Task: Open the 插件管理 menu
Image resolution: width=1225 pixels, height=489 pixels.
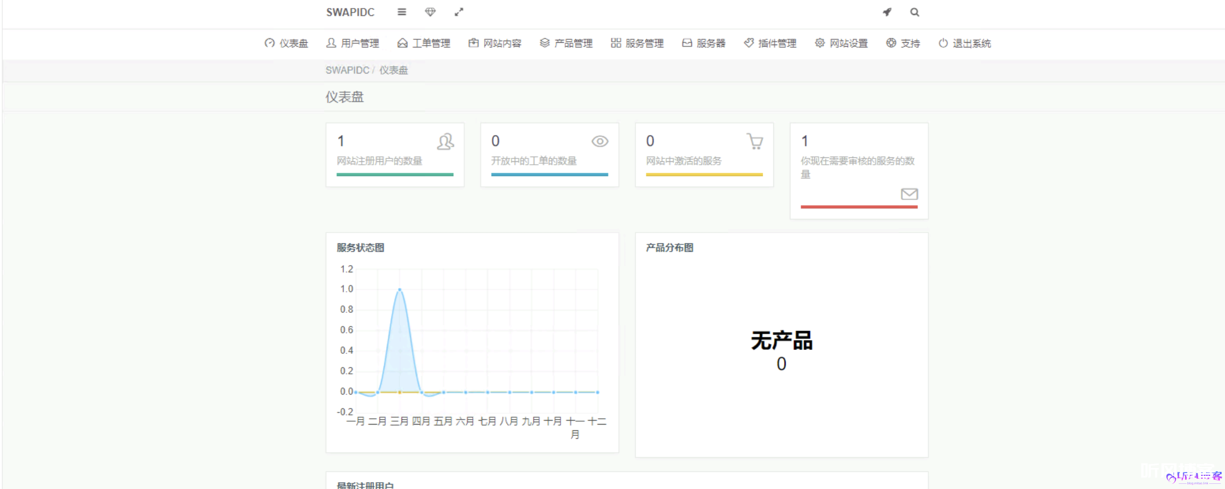Action: pyautogui.click(x=770, y=43)
